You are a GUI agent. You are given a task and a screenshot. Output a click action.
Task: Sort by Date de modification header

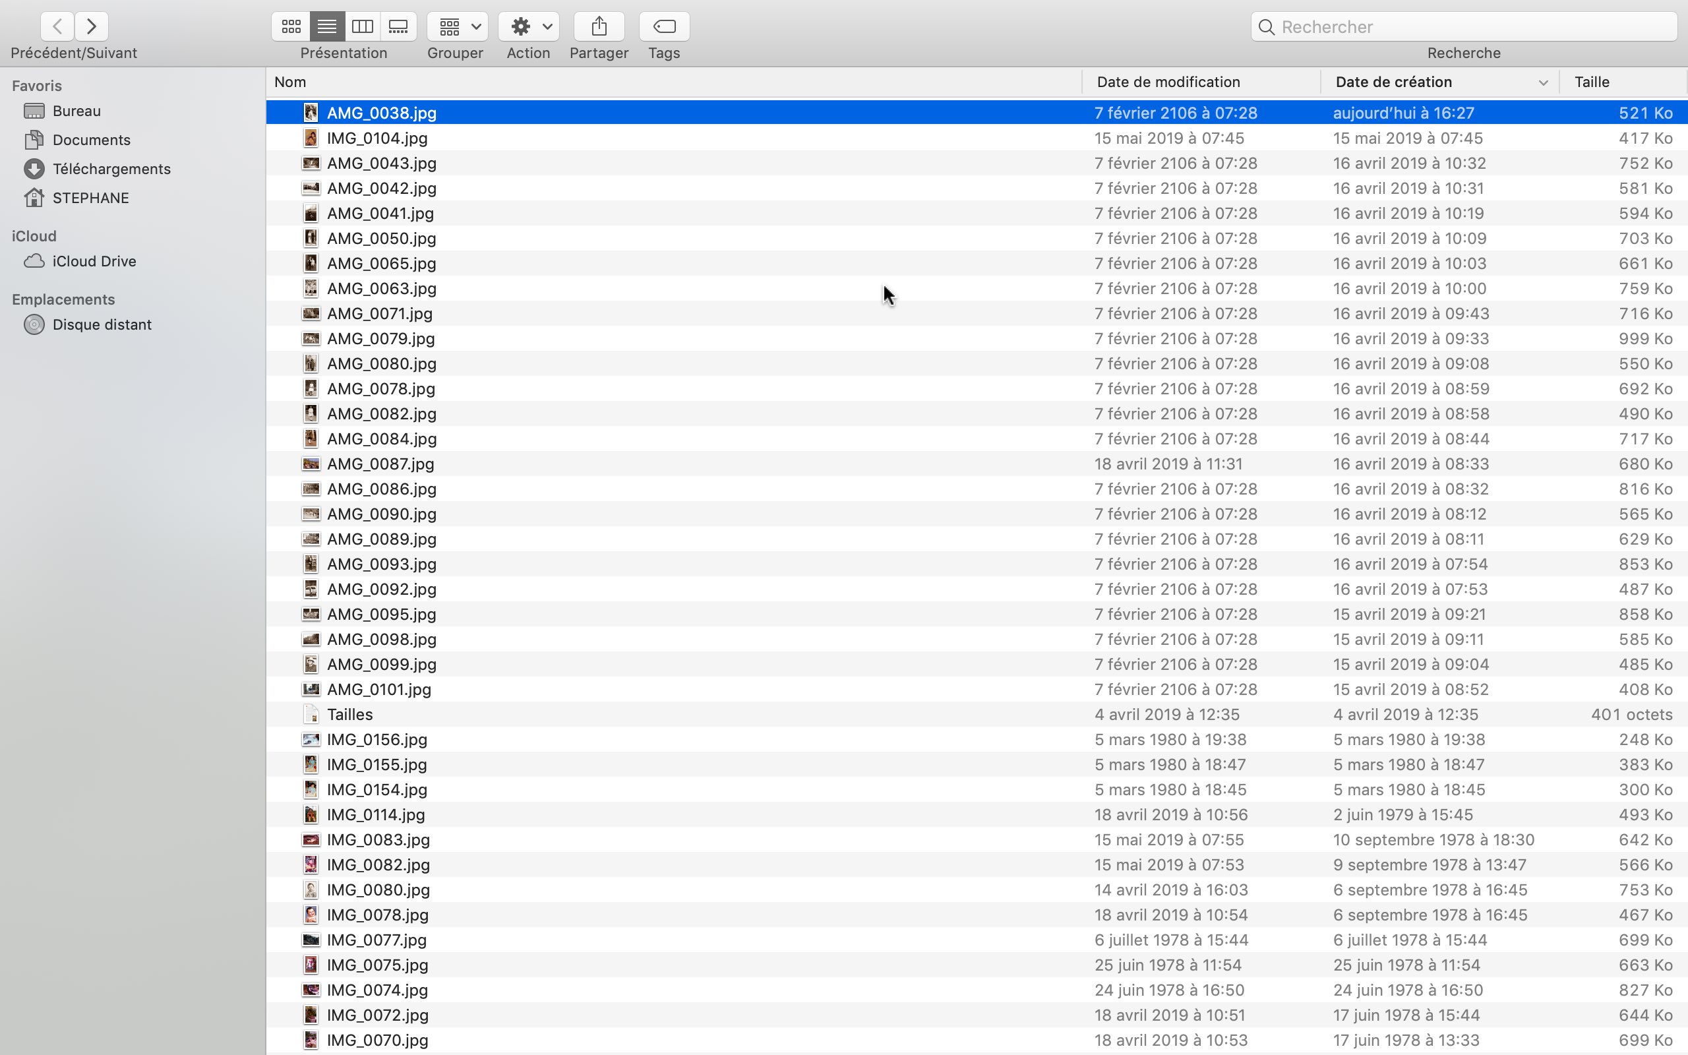coord(1168,82)
